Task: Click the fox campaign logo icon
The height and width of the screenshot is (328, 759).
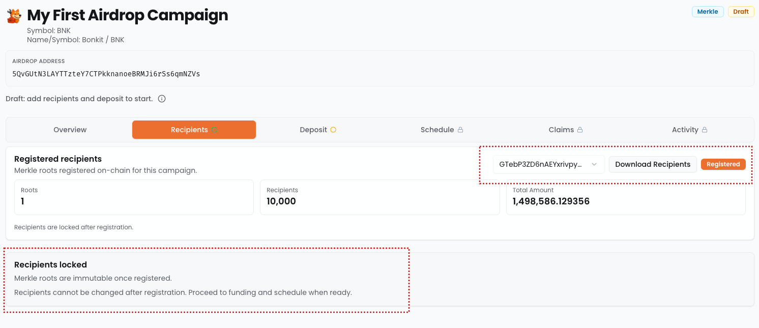Action: pos(14,16)
